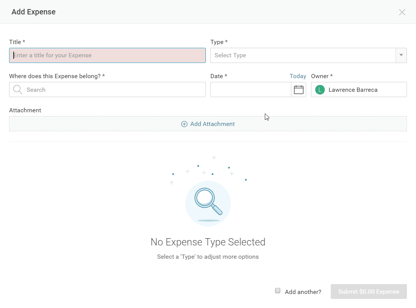
Task: Click Lawrence Barreca's green avatar icon
Action: coord(320,90)
